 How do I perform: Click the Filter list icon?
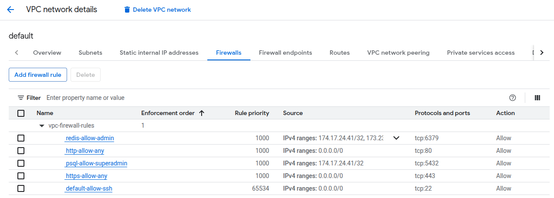[x=20, y=98]
